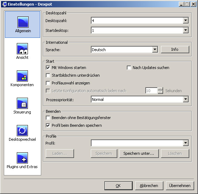This screenshot has height=194, width=198.
Task: Toggle Mit Windows starten checkbox
Action: pyautogui.click(x=48, y=68)
